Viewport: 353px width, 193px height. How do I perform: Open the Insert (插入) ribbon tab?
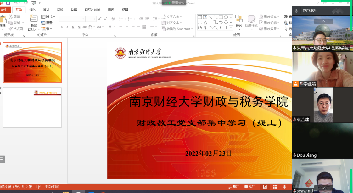tap(32, 9)
